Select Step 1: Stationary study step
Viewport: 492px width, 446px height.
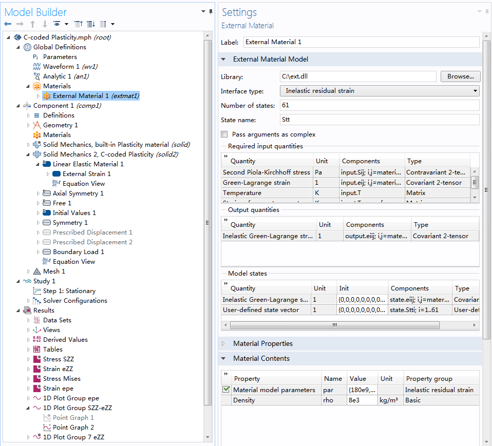(x=69, y=291)
